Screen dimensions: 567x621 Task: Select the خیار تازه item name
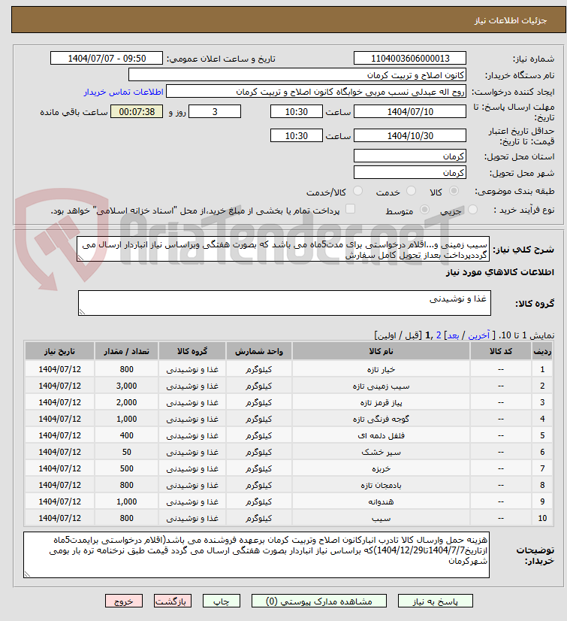point(381,369)
